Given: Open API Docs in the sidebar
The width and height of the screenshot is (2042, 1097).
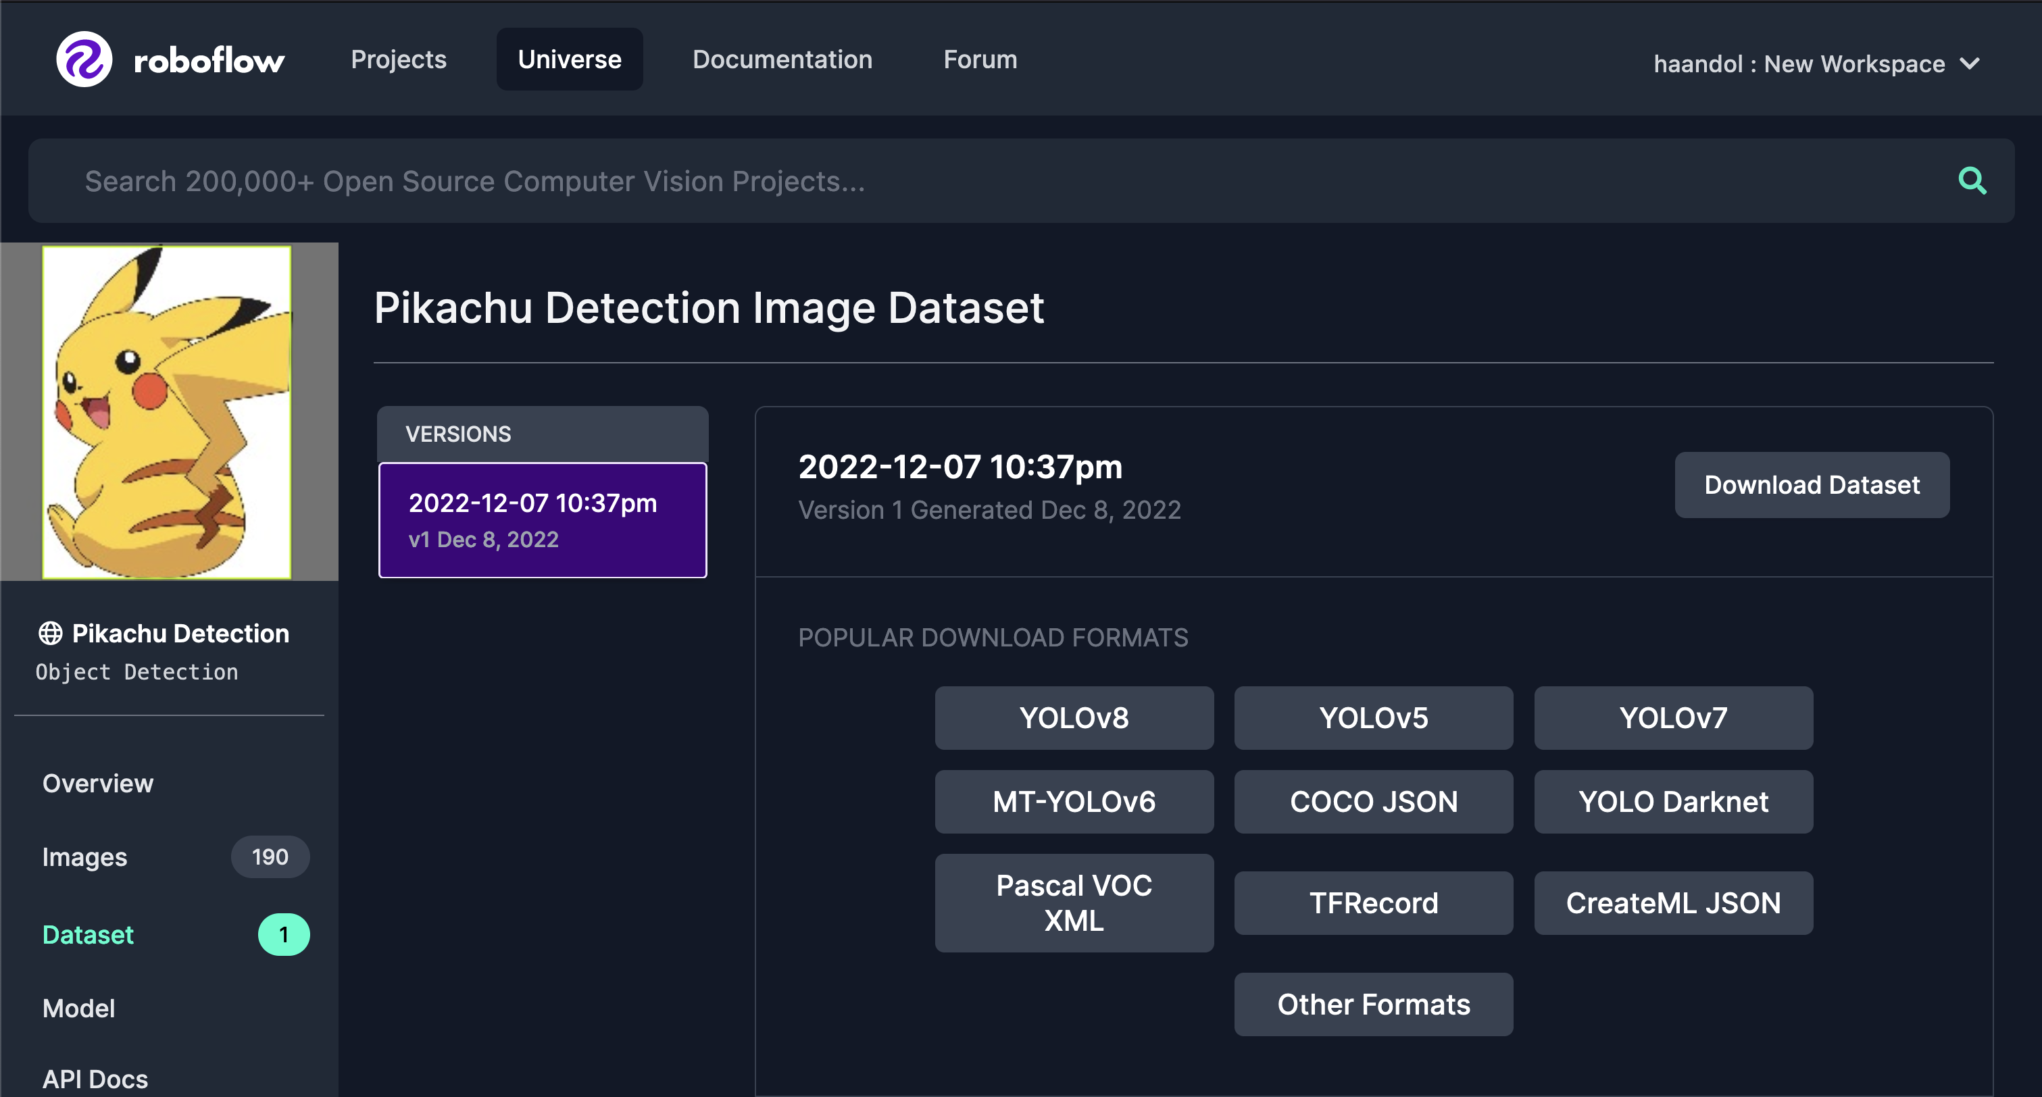Looking at the screenshot, I should (95, 1079).
